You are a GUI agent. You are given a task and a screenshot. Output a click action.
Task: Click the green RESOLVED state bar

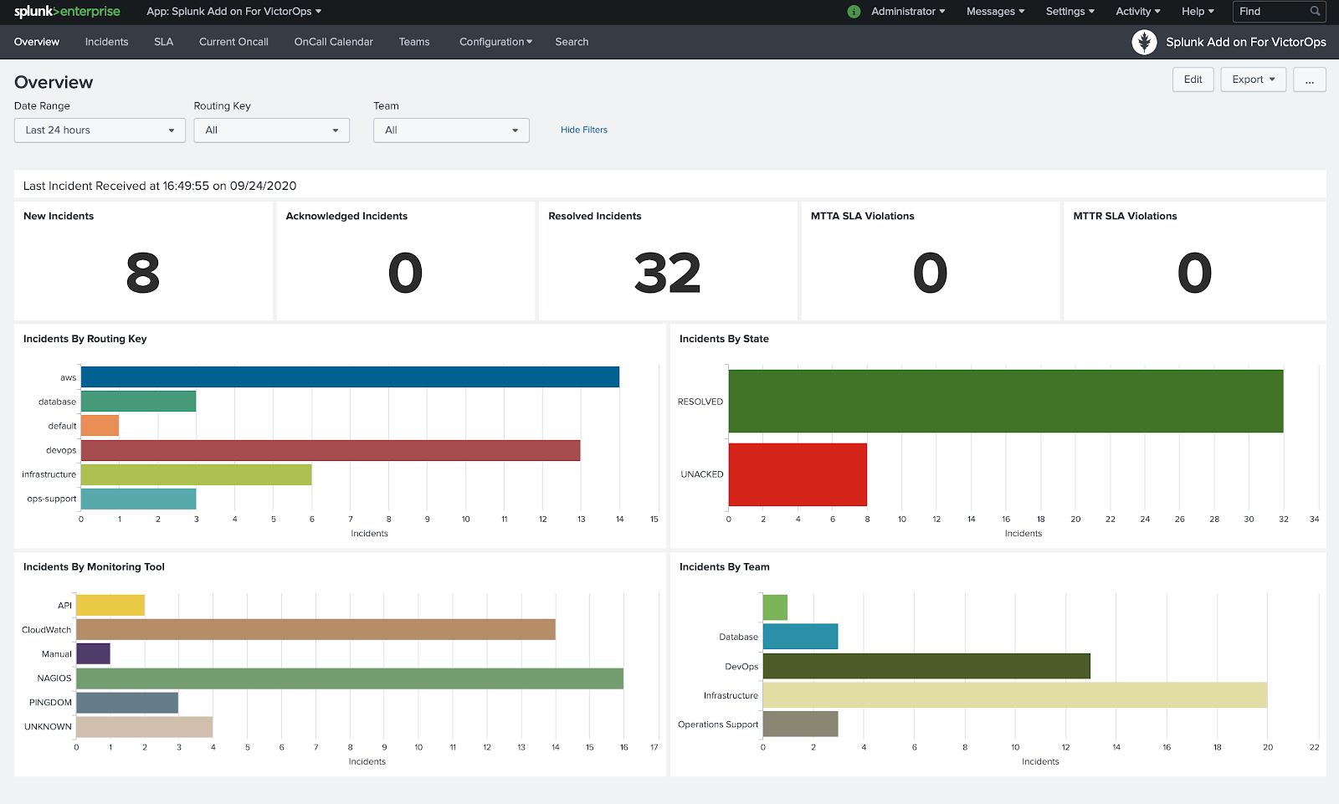click(x=1006, y=402)
